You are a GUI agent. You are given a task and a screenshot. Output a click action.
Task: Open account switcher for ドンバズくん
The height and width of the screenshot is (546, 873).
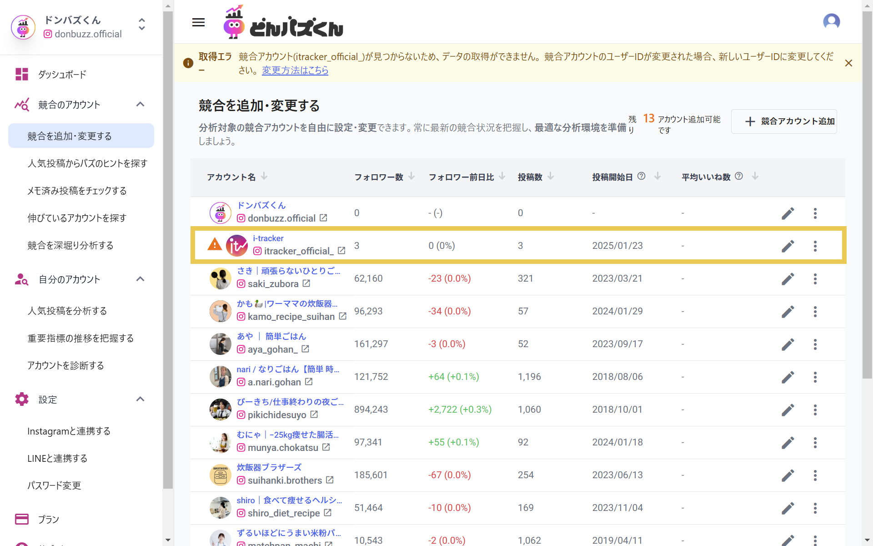pyautogui.click(x=142, y=24)
